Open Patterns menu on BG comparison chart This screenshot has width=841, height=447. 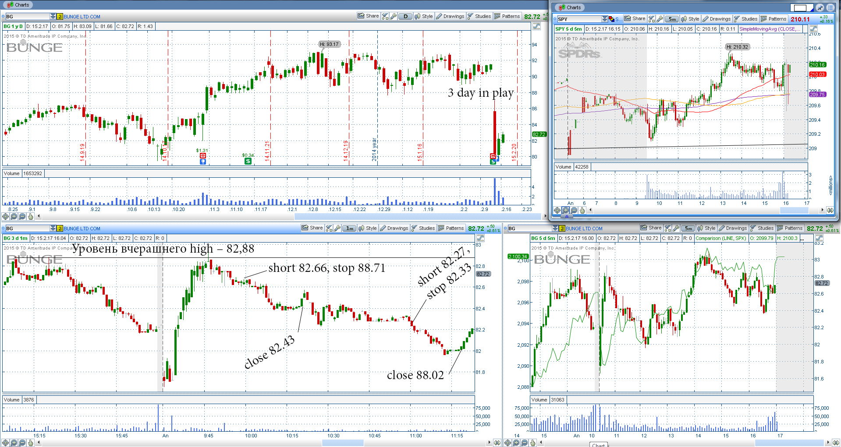[790, 228]
